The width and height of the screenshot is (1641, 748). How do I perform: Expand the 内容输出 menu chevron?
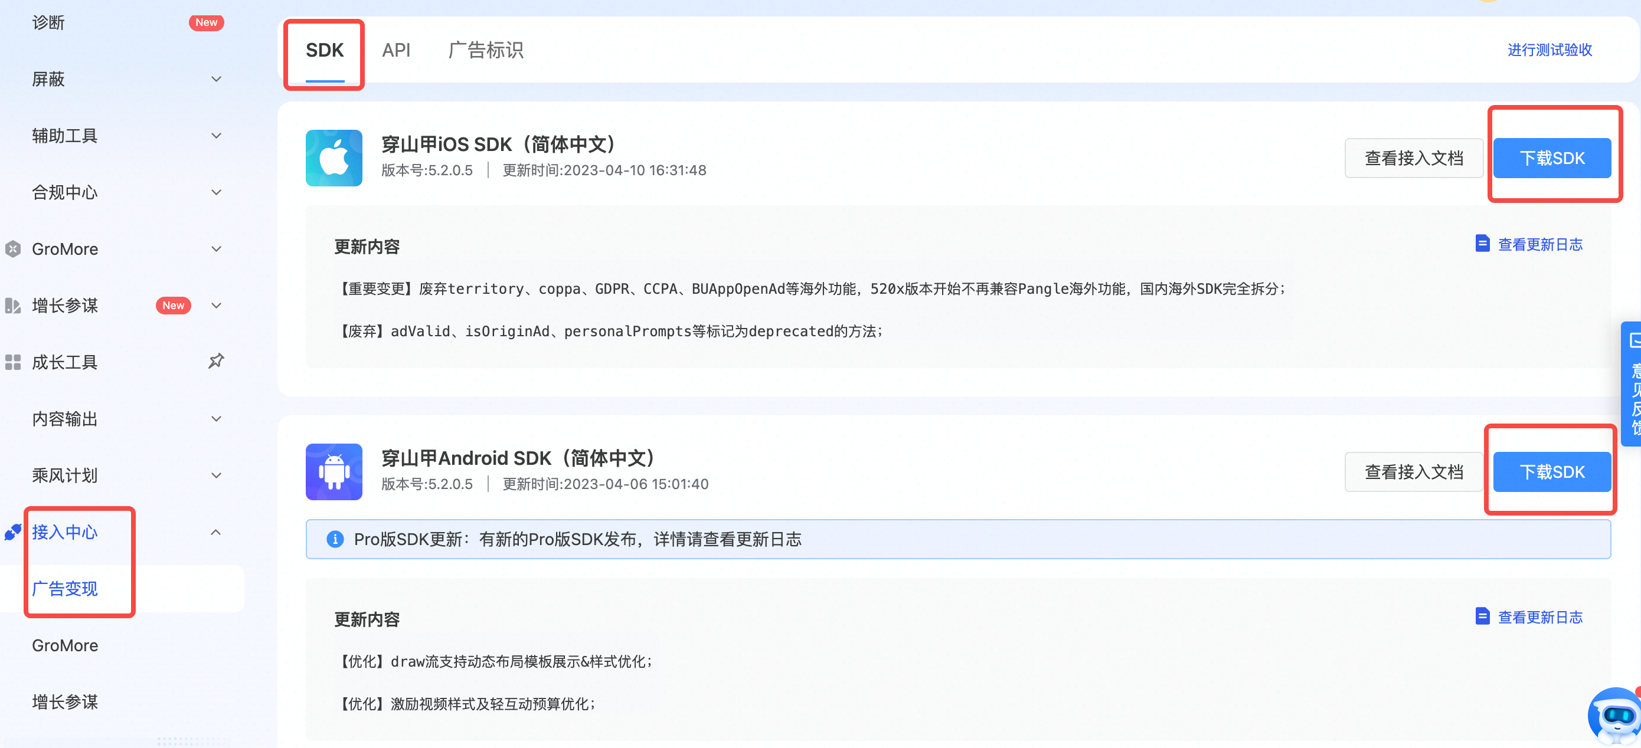tap(216, 419)
